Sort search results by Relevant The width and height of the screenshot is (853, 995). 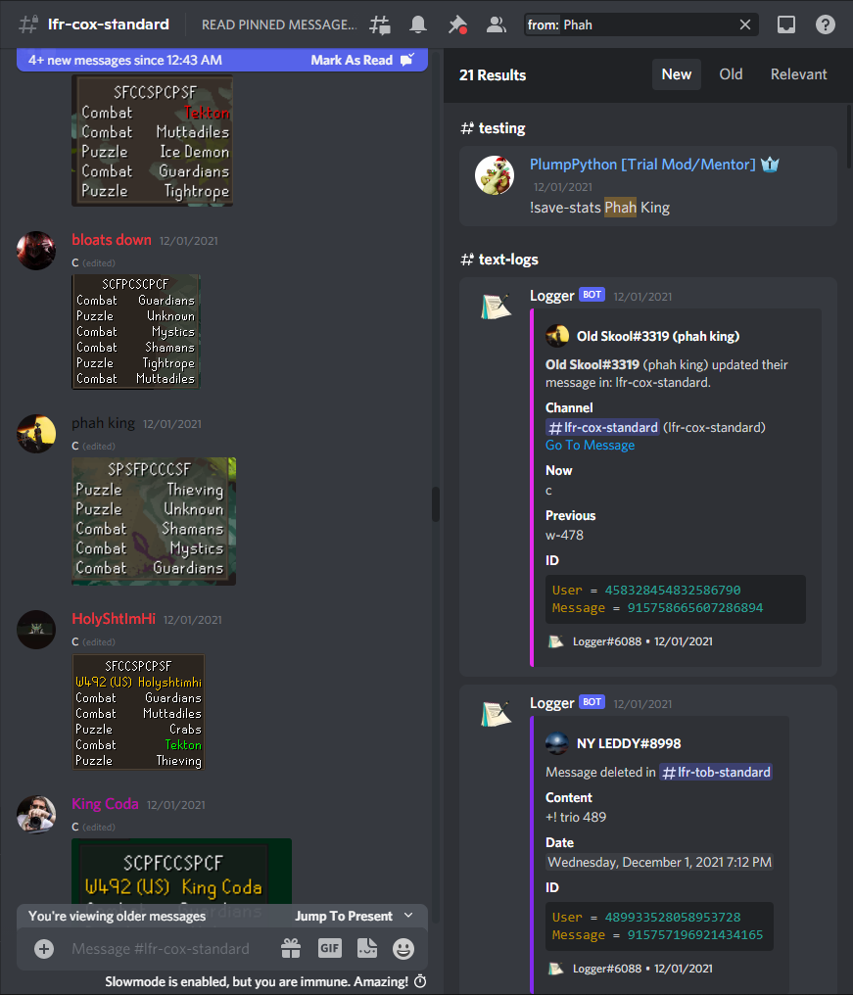(798, 74)
